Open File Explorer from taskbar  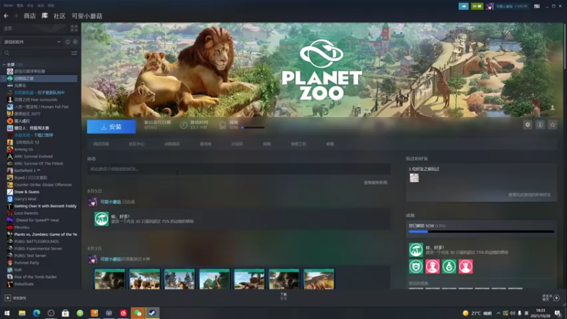22,313
